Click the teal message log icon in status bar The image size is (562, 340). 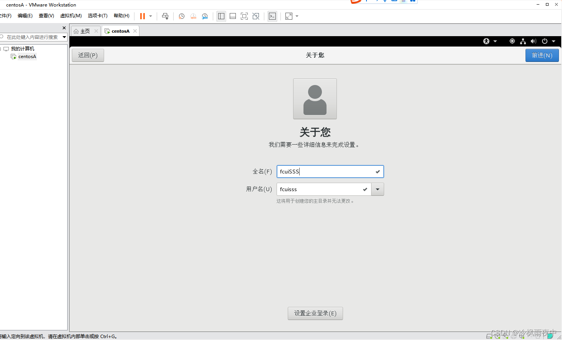[550, 336]
